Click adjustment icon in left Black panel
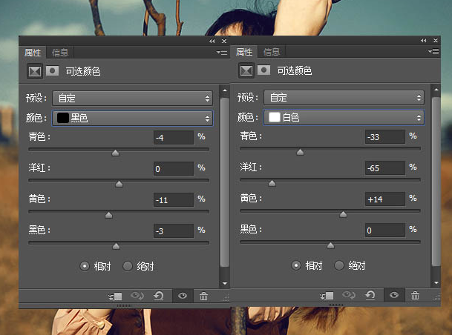The width and height of the screenshot is (452, 335). coord(35,71)
